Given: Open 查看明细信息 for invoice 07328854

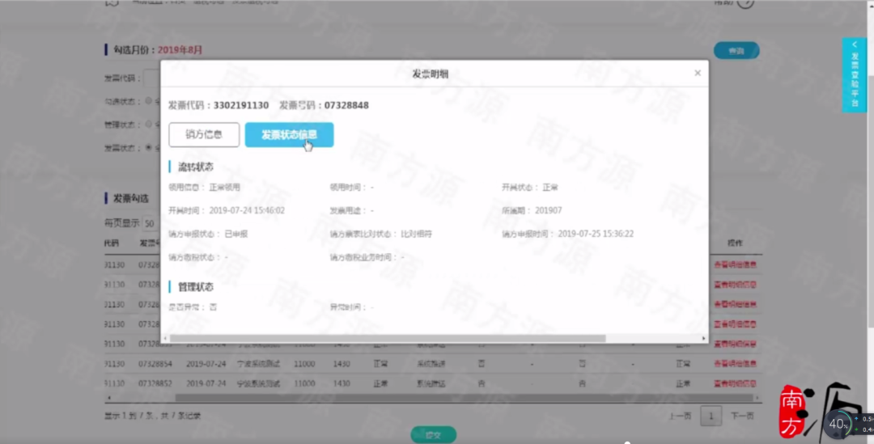Looking at the screenshot, I should 735,364.
